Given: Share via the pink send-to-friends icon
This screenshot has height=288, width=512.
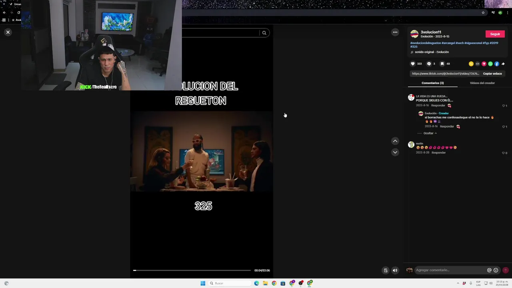Looking at the screenshot, I should 484,64.
